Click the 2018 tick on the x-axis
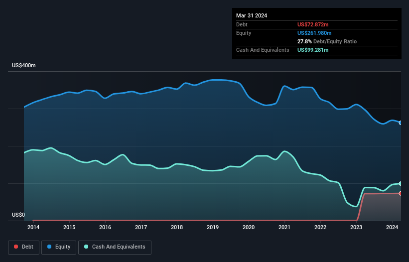Viewport: 409px width, 262px height. pyautogui.click(x=177, y=228)
